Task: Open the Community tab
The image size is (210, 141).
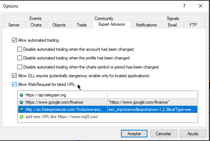Action: (104, 18)
